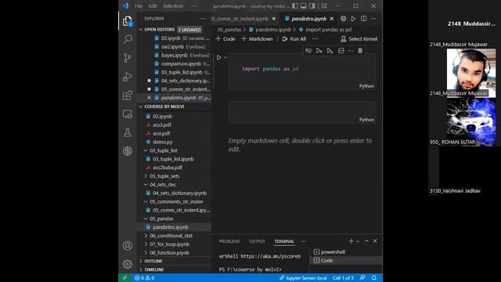Open the Search view in activity bar
Viewport: 501px width, 282px height.
click(128, 39)
